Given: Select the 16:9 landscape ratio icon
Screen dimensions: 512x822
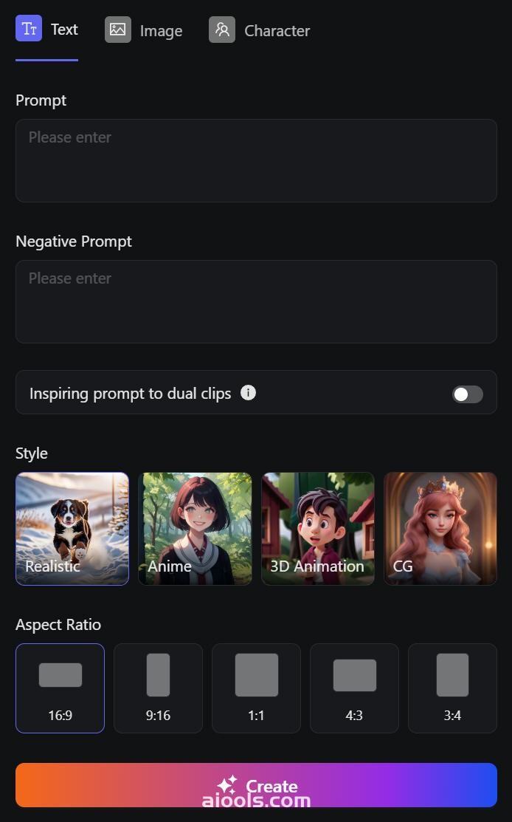Looking at the screenshot, I should pos(60,675).
